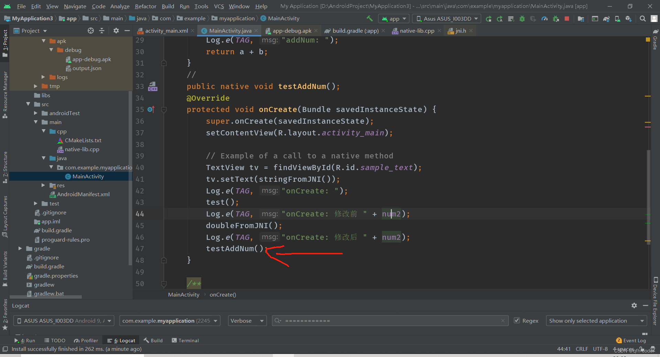
Task: Select CMakeLists.txt in the project tree
Action: 83,140
